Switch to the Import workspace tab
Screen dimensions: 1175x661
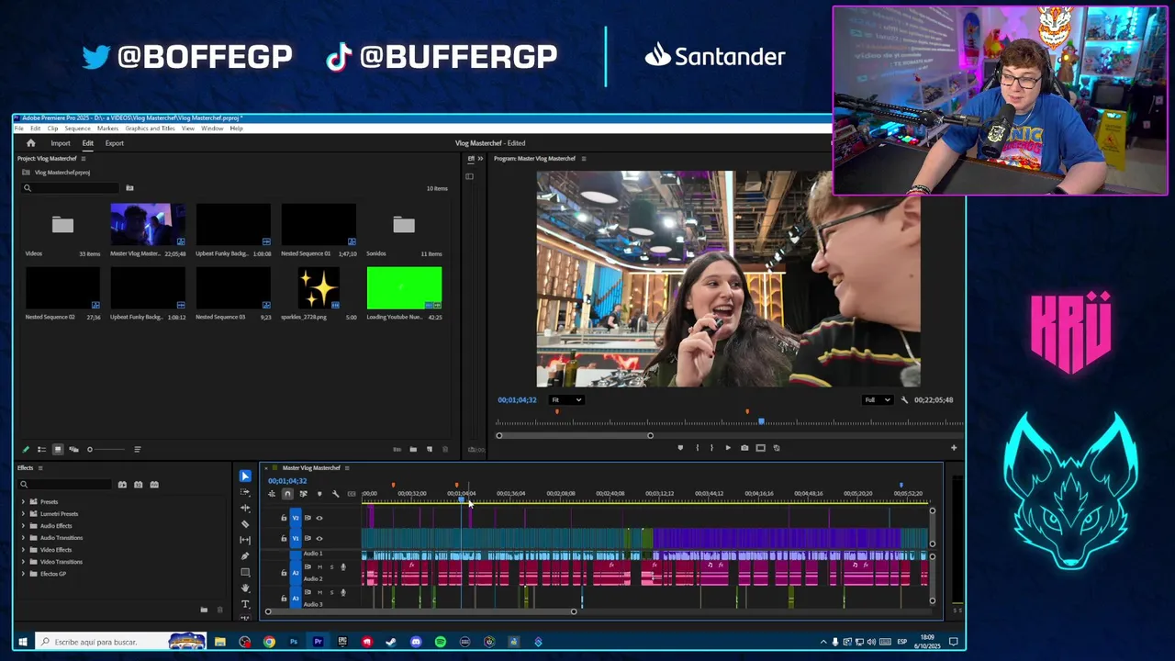click(x=61, y=143)
